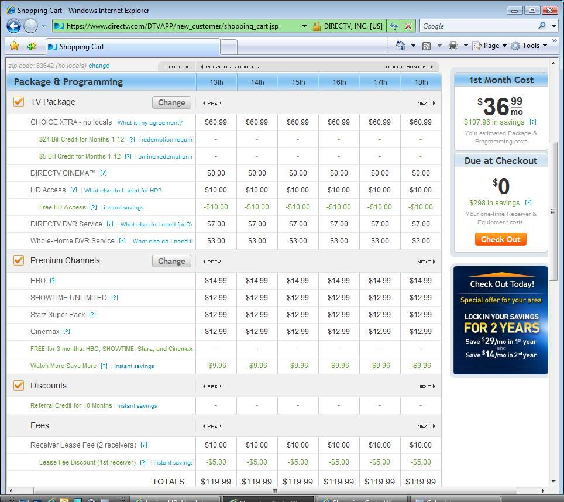Image resolution: width=564 pixels, height=502 pixels.
Task: Click the browser Forward arrow button
Action: point(30,26)
